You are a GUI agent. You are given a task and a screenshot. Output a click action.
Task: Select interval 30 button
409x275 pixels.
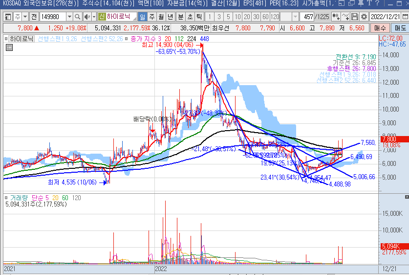[257, 17]
